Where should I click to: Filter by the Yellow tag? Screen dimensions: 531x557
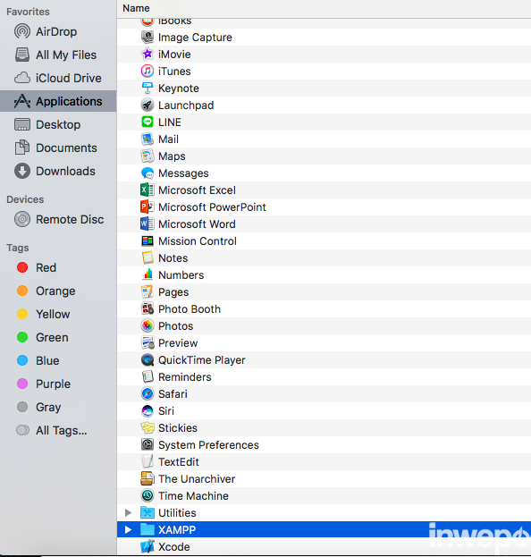58,314
